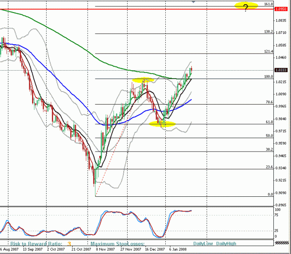Click the 0.9090 price axis value
291x254 pixels.
coord(281,193)
